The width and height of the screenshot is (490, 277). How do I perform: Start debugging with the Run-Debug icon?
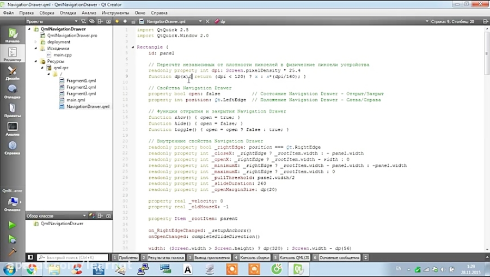(12, 239)
